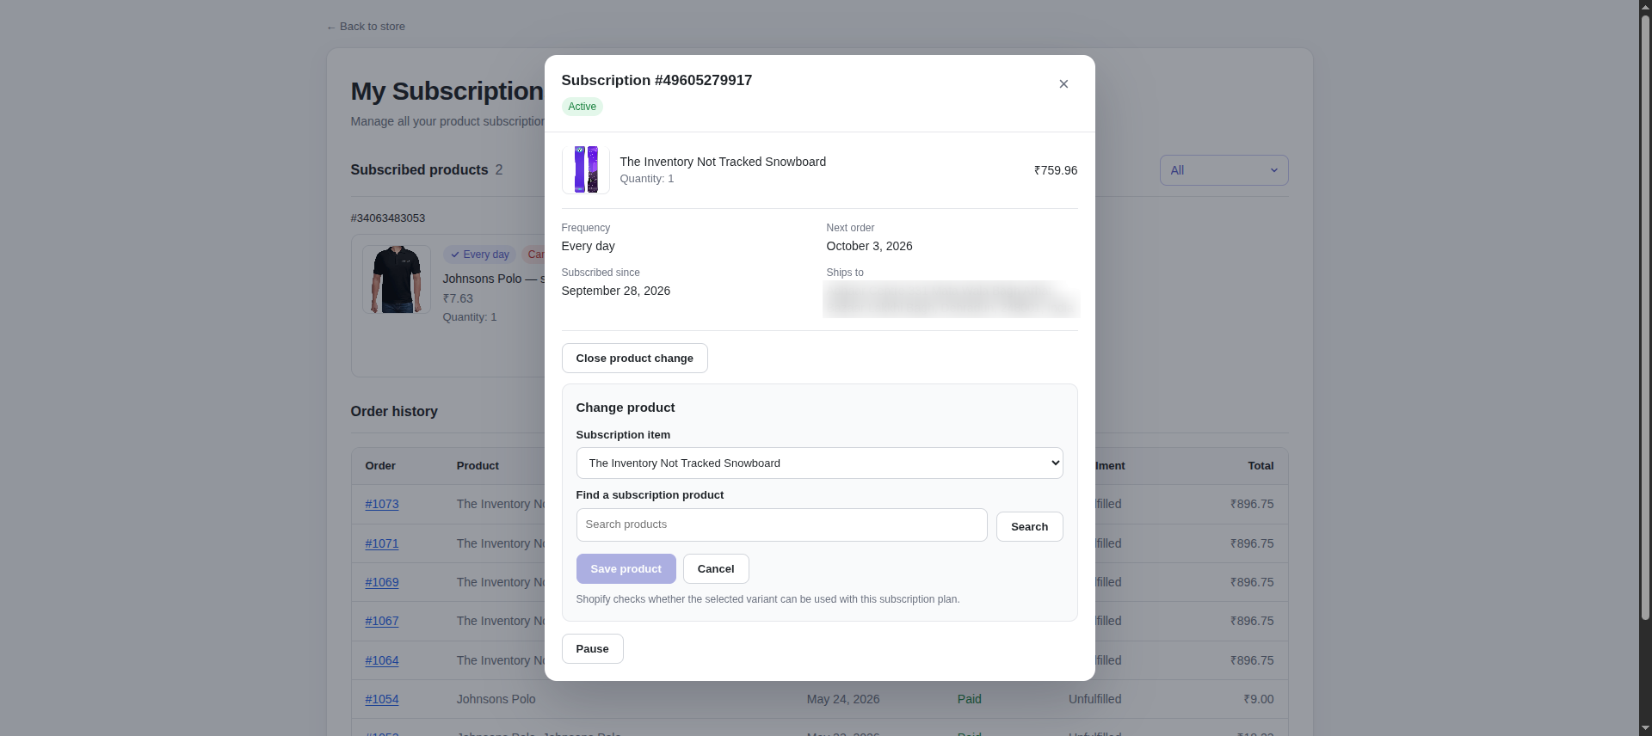Click the Total column header
This screenshot has width=1652, height=736.
click(x=1261, y=466)
